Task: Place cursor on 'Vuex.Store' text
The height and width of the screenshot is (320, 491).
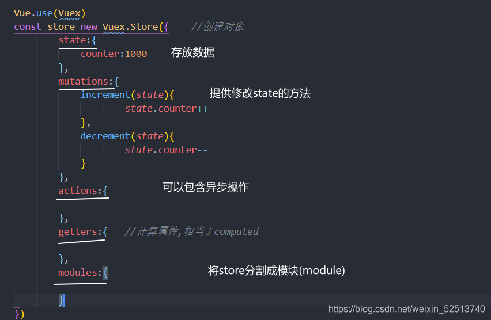Action: pos(130,27)
